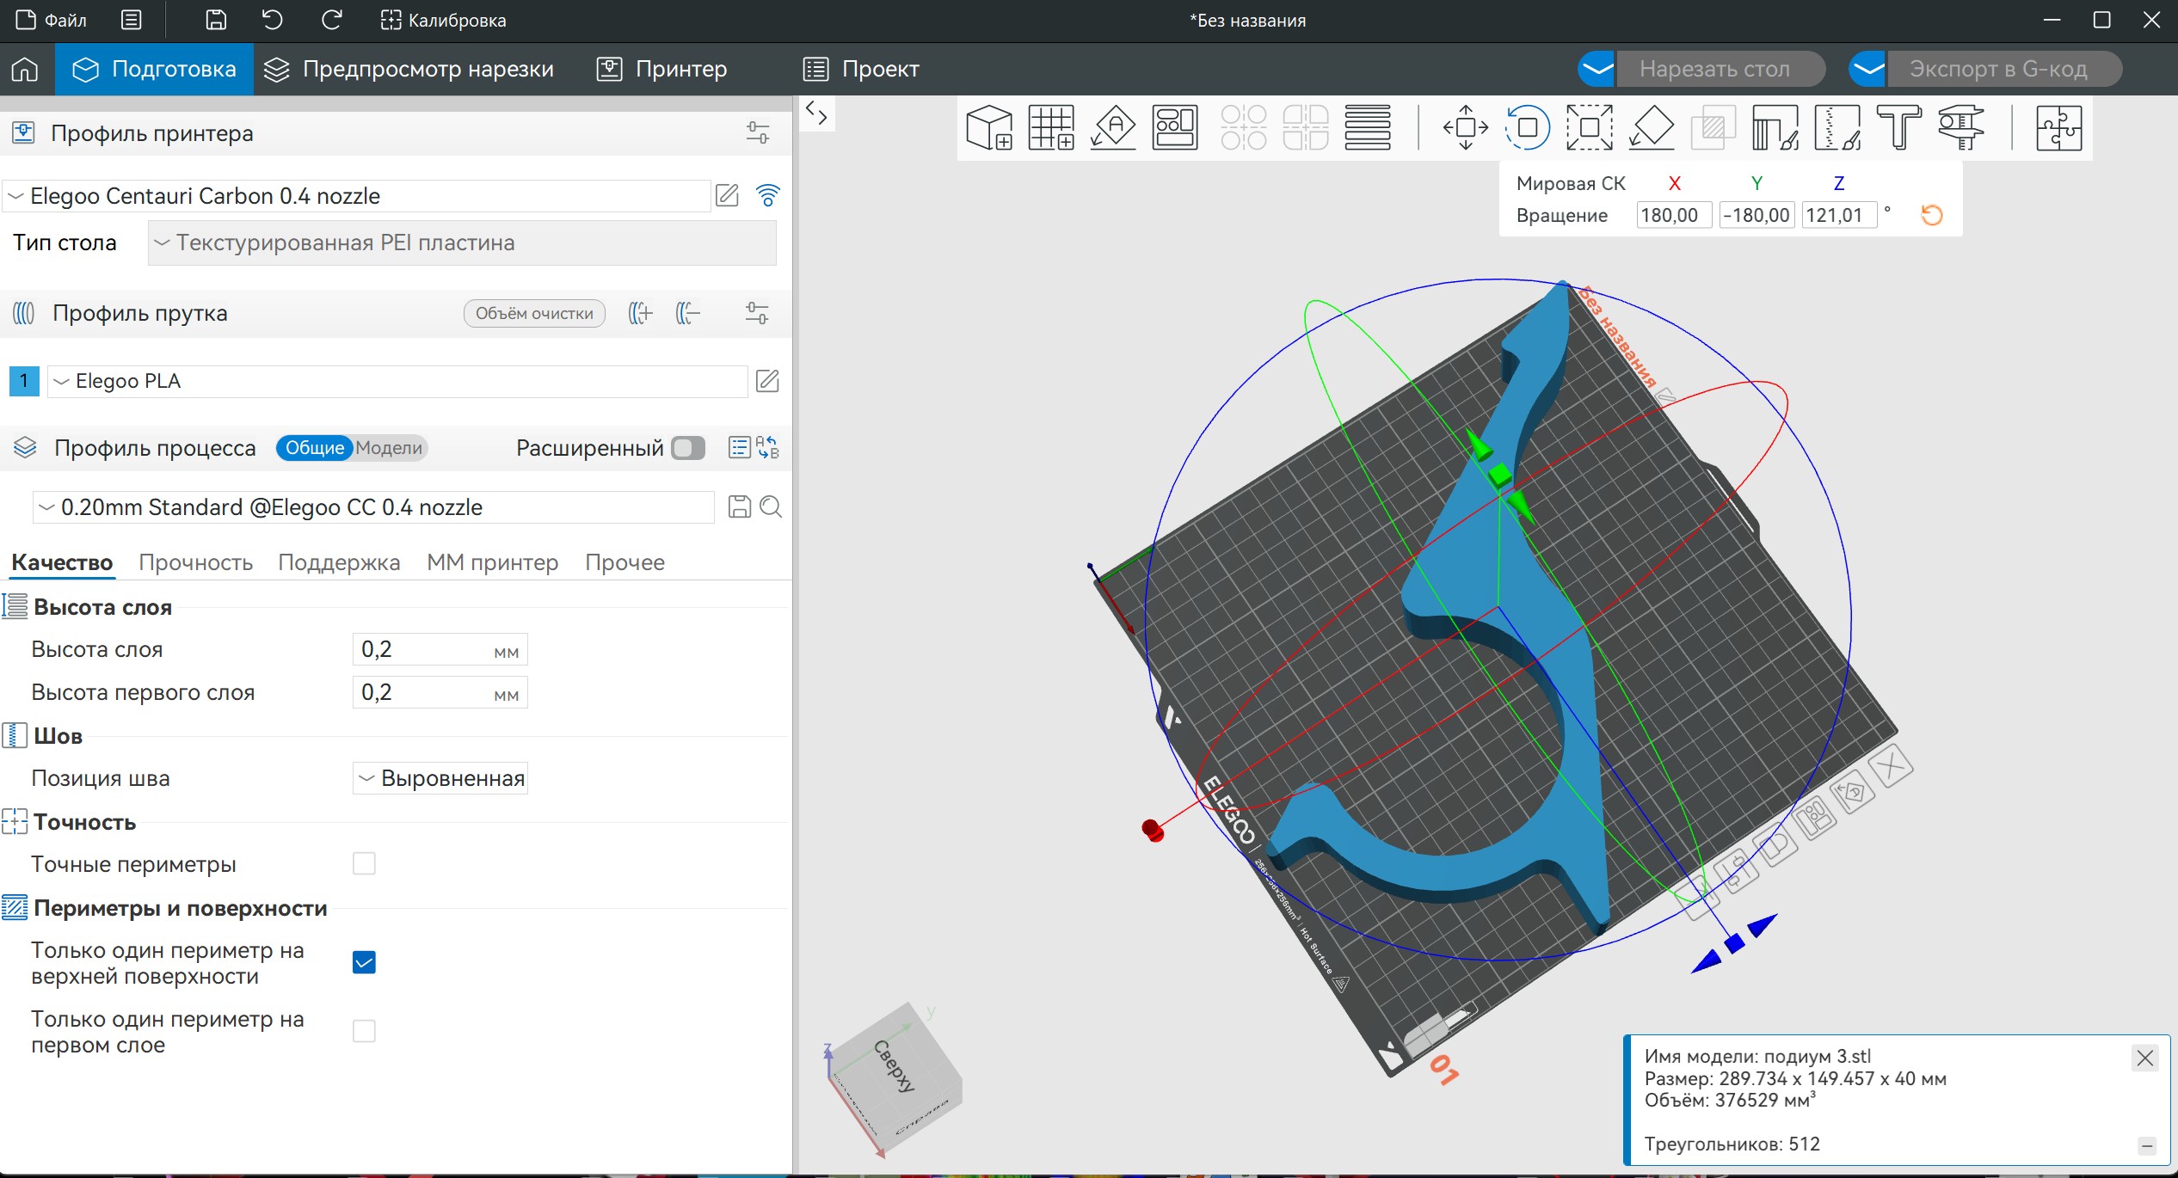Reset rotation with the orange arrow
The height and width of the screenshot is (1178, 2178).
1931,215
